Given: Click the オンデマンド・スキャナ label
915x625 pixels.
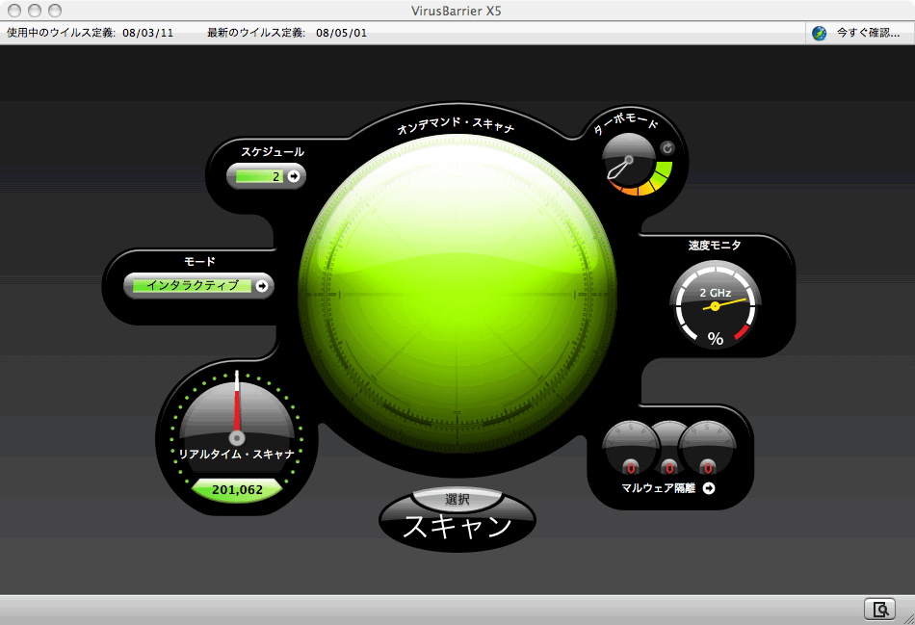Looking at the screenshot, I should pyautogui.click(x=456, y=124).
